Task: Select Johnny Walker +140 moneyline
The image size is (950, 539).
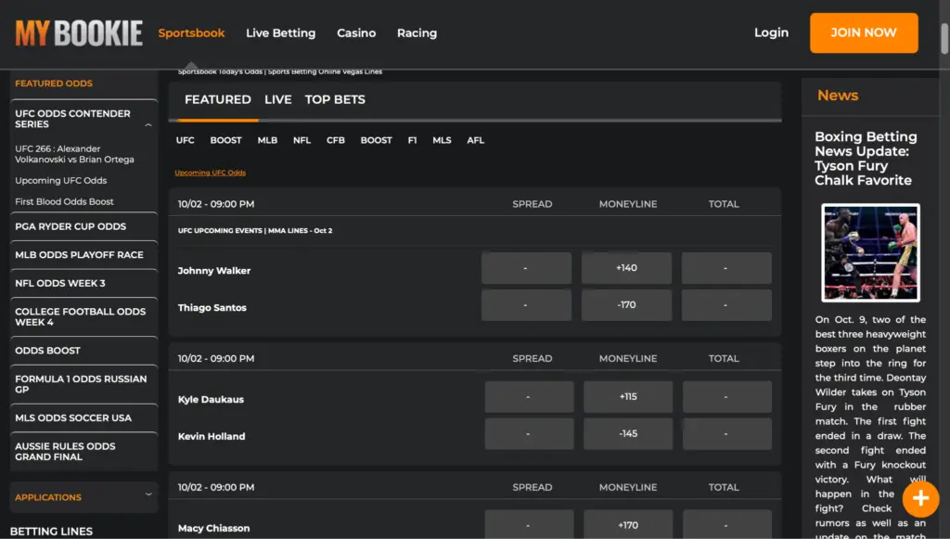Action: coord(627,268)
